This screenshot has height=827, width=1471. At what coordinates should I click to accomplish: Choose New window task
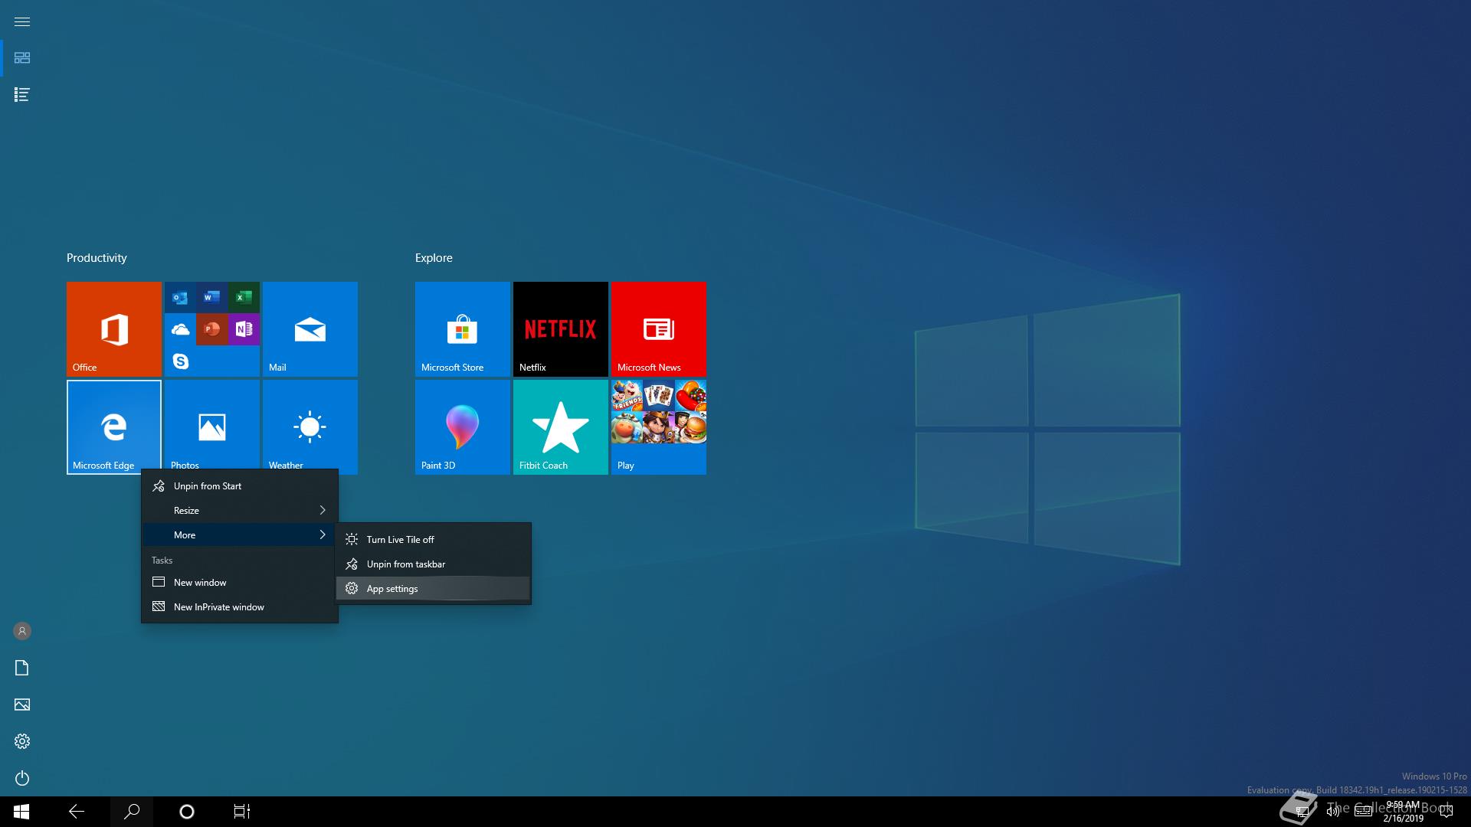pos(240,583)
